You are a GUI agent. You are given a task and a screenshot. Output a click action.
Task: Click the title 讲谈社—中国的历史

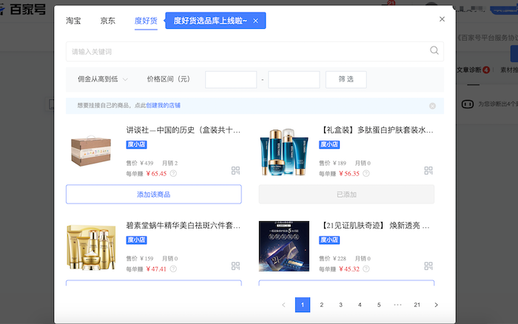coord(184,130)
